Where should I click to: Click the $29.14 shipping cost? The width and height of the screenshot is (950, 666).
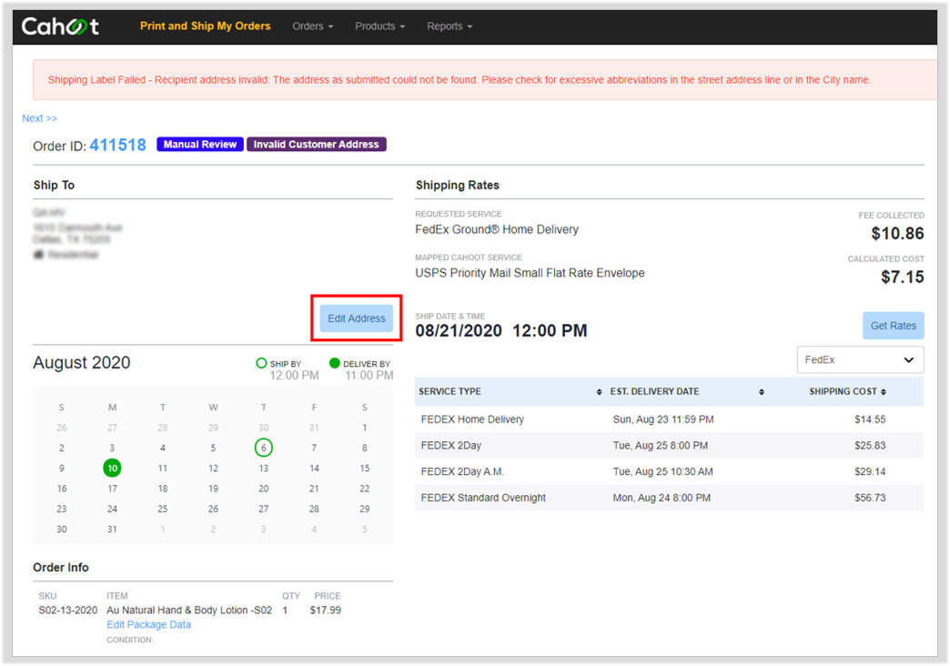(870, 471)
